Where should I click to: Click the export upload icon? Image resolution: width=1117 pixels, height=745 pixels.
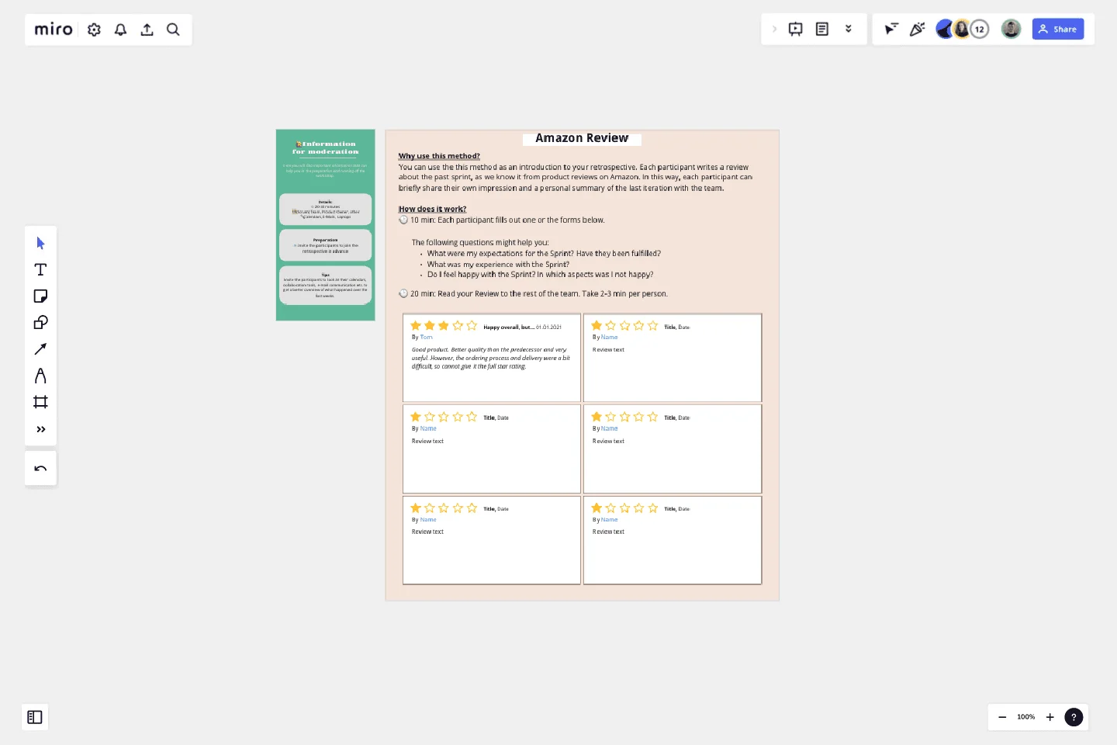147,29
